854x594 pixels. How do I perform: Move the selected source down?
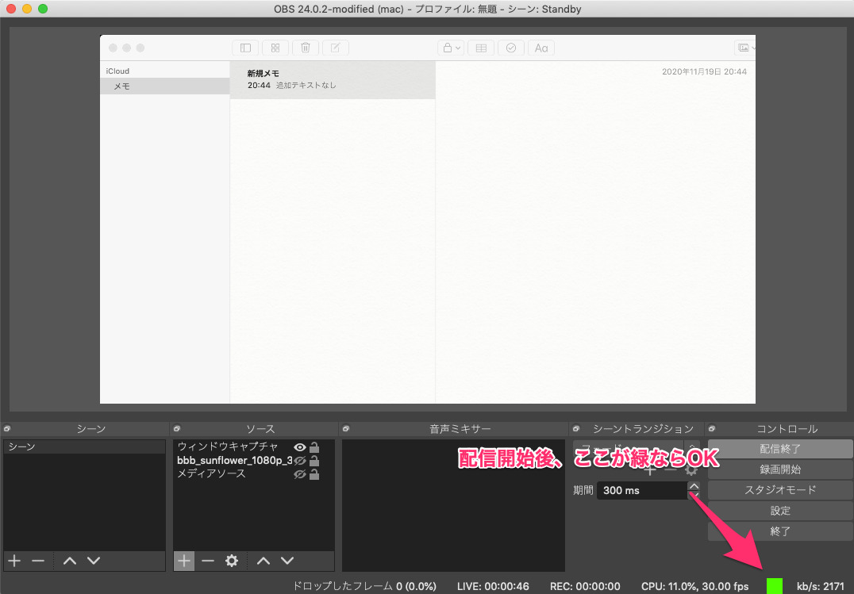287,561
